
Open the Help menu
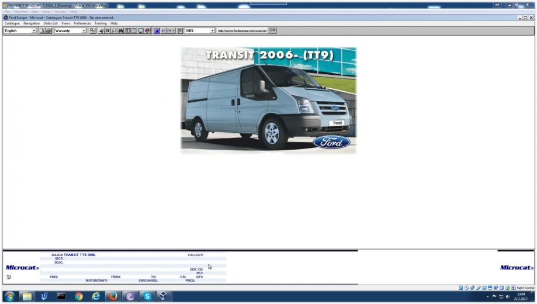pyautogui.click(x=114, y=23)
